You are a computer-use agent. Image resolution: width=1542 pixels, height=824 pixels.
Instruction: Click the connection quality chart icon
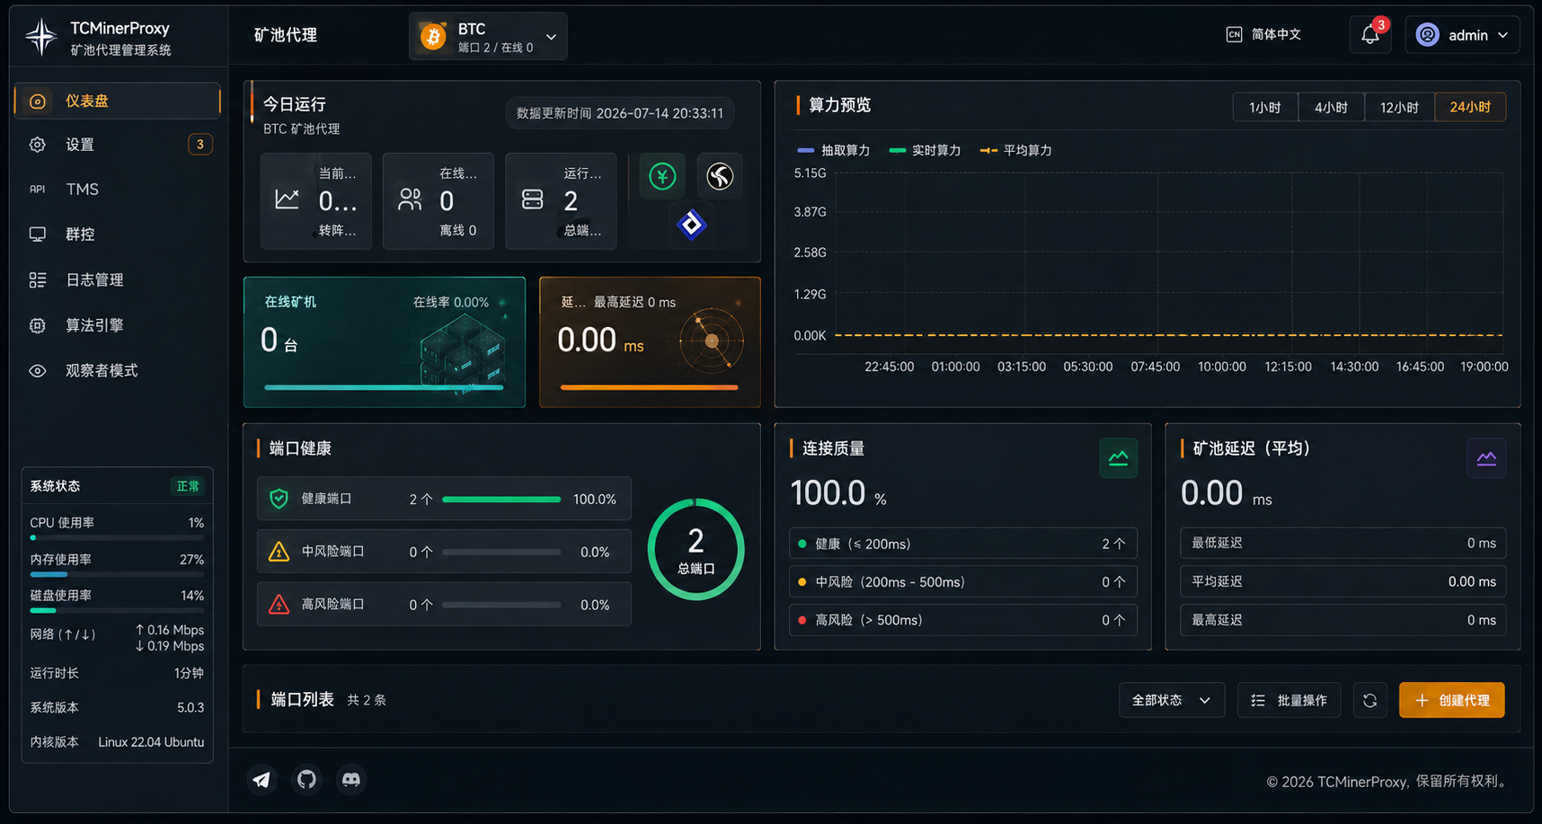(x=1118, y=458)
